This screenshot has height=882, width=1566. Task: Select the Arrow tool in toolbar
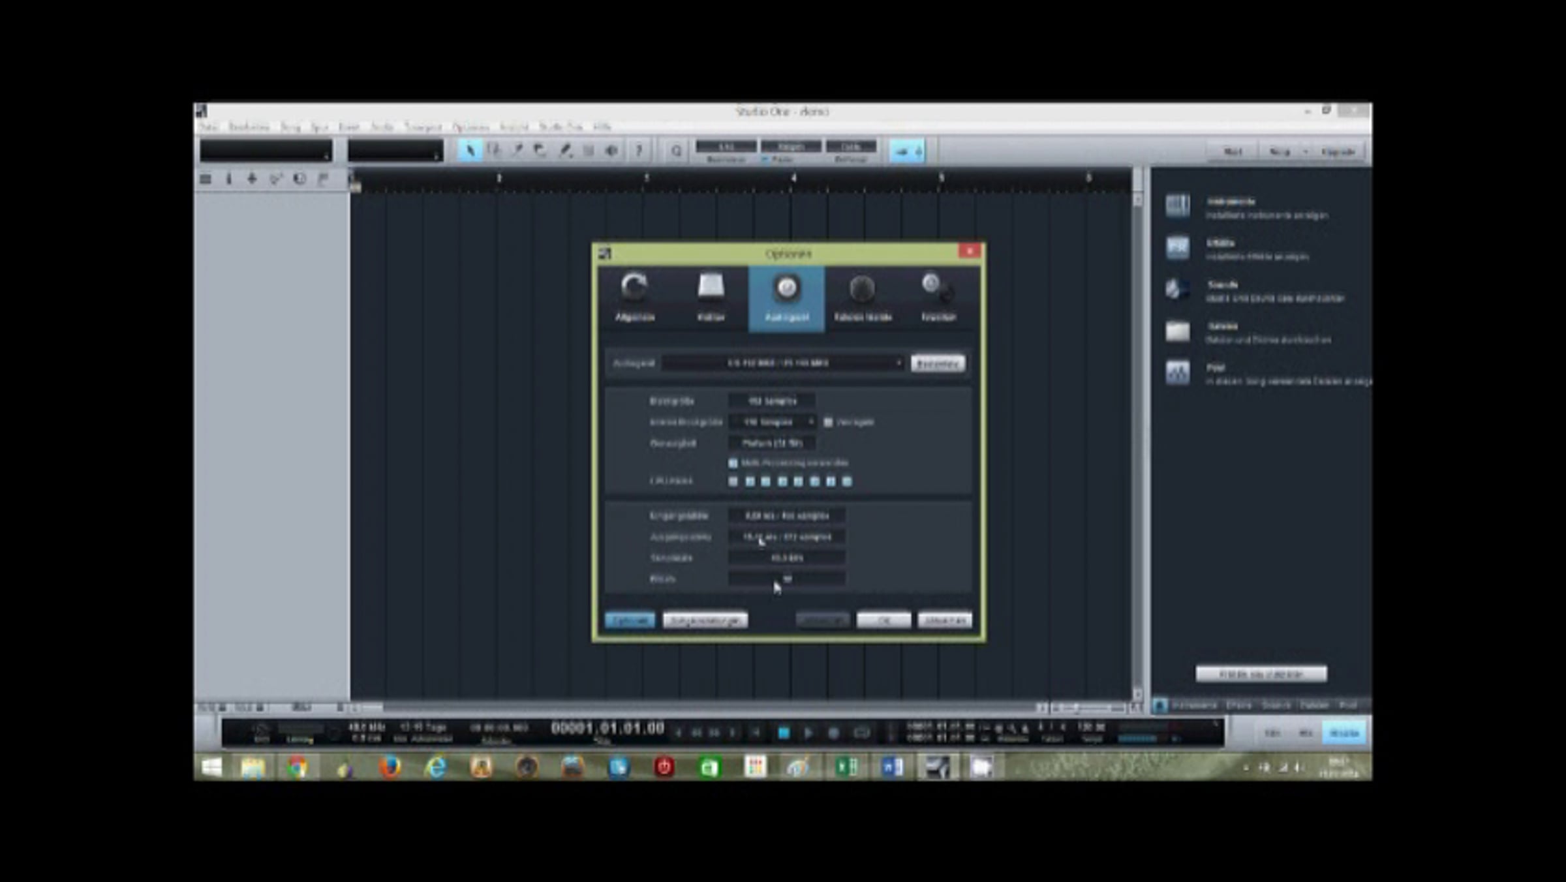pyautogui.click(x=470, y=151)
